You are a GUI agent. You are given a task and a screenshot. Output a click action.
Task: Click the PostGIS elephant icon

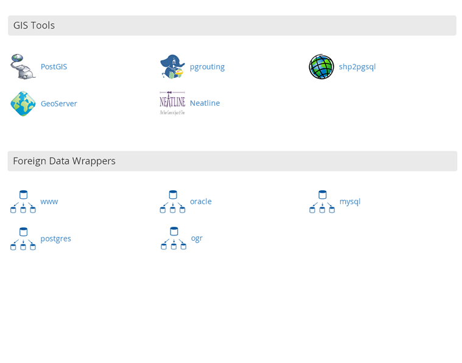(23, 67)
